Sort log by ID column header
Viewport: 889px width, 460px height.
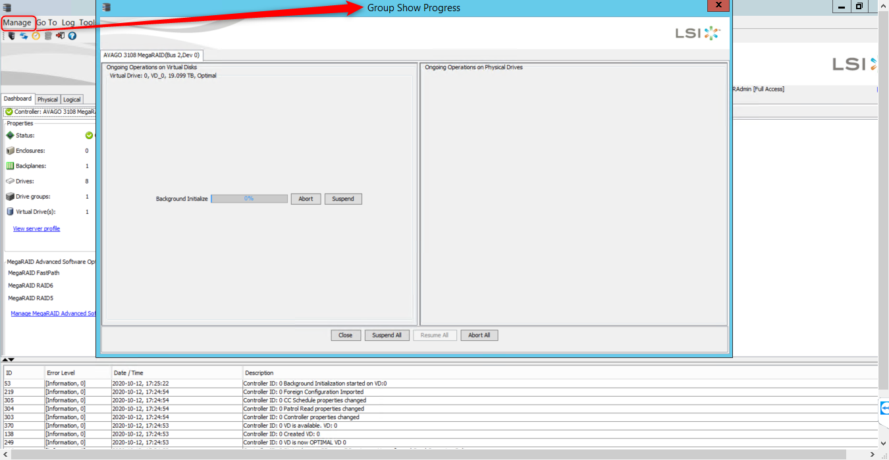coord(24,373)
